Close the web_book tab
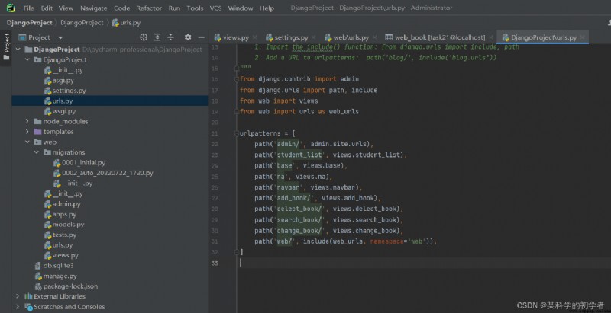This screenshot has width=611, height=313. coord(491,37)
